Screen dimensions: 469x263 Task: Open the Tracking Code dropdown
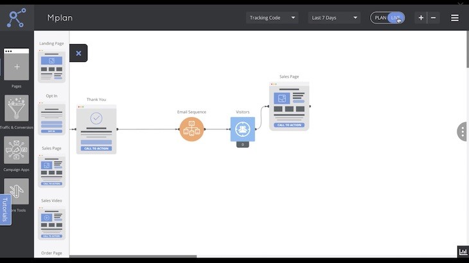point(272,18)
